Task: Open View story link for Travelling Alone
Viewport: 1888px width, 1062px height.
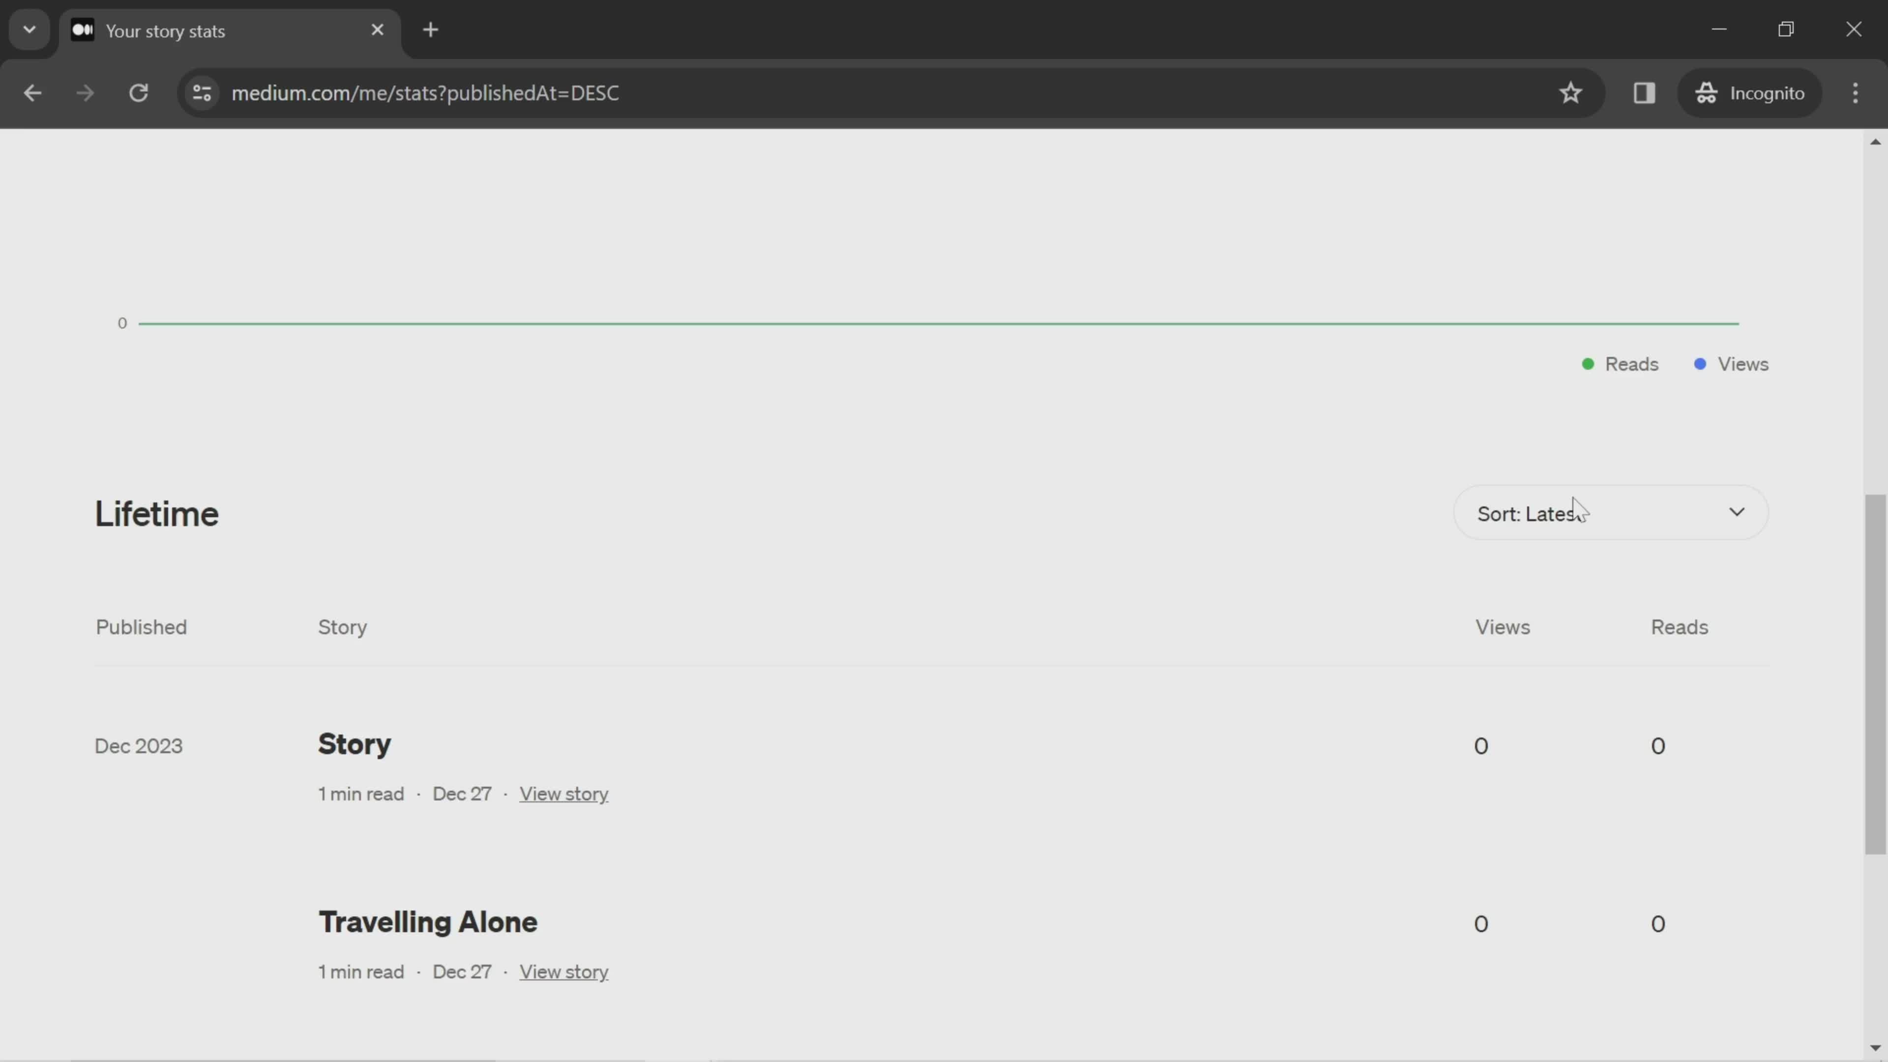Action: (x=563, y=973)
